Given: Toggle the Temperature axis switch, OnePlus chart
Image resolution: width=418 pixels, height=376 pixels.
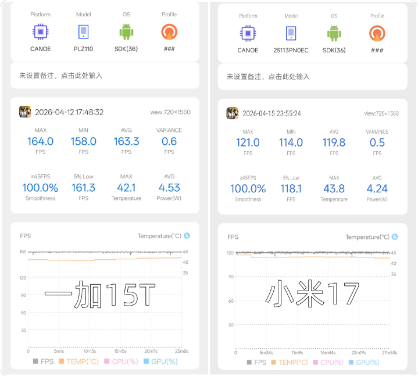Looking at the screenshot, I should coord(187,235).
